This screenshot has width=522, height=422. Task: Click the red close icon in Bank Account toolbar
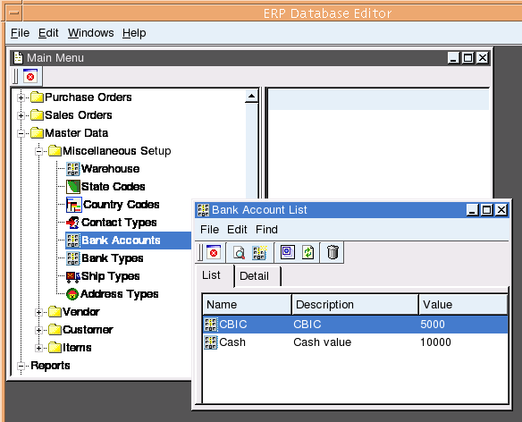214,252
